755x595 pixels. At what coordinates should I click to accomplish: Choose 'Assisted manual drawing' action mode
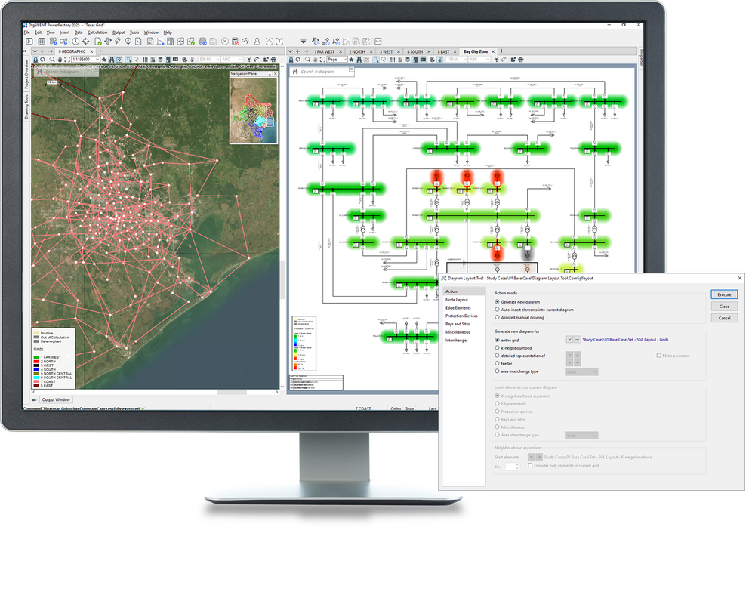point(497,318)
